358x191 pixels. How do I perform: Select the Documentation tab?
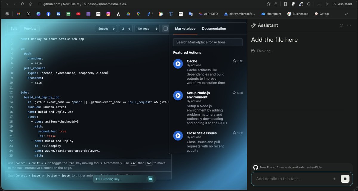[x=214, y=29]
